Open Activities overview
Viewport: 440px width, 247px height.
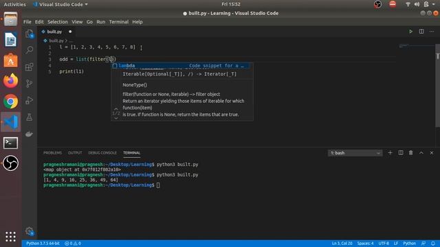tap(14, 4)
